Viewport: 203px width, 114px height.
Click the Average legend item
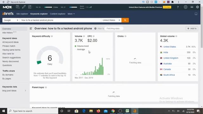pyautogui.click(x=80, y=49)
